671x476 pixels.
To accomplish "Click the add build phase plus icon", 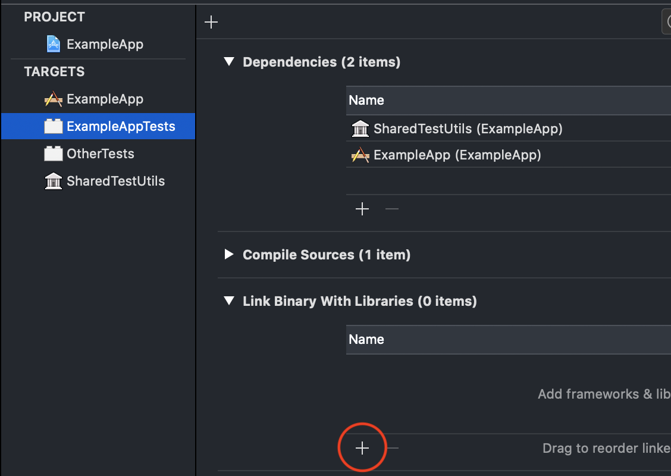I will (211, 21).
